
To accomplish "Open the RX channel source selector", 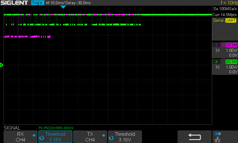I will tap(21, 137).
